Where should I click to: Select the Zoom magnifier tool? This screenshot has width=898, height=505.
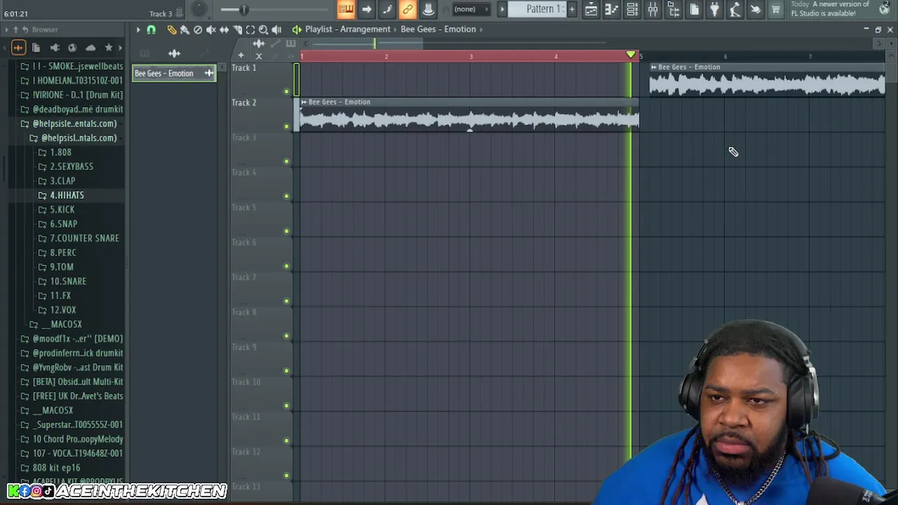pos(263,29)
